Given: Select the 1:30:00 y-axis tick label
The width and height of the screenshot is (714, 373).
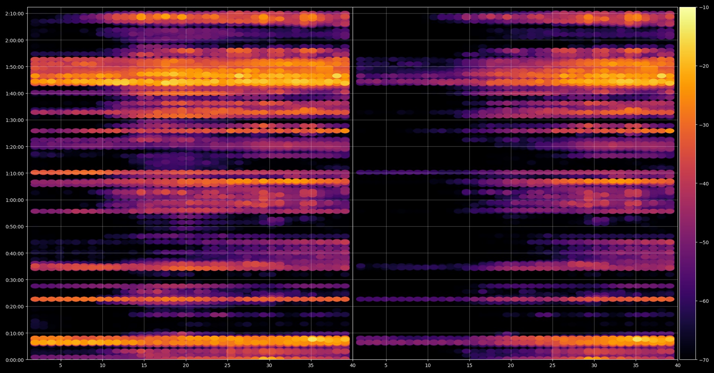Looking at the screenshot, I should pos(15,120).
